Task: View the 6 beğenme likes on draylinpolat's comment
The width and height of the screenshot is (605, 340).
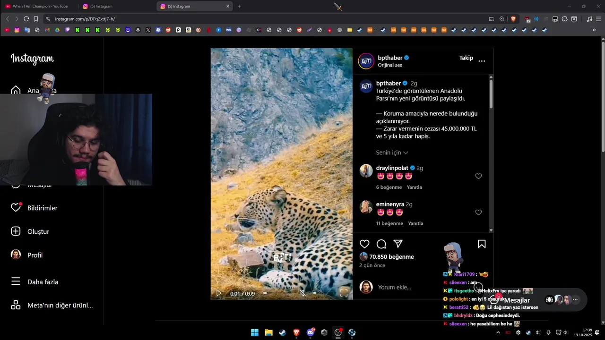Action: (x=389, y=187)
